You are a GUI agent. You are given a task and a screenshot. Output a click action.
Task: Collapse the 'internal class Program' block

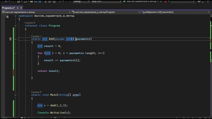click(x=16, y=26)
